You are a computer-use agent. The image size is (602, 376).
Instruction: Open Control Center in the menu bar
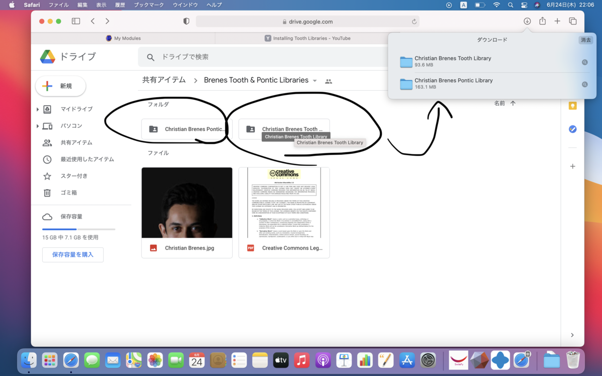[x=524, y=5]
